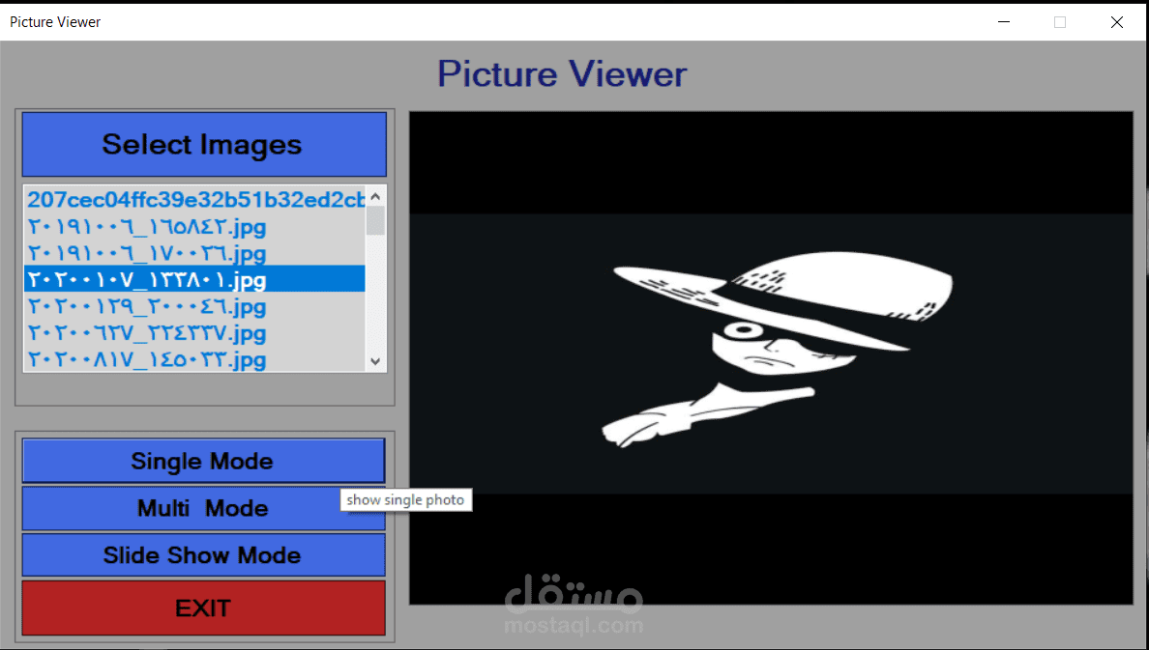Select second list row ending ١٦٥٨٤٢.jpg

tap(195, 226)
